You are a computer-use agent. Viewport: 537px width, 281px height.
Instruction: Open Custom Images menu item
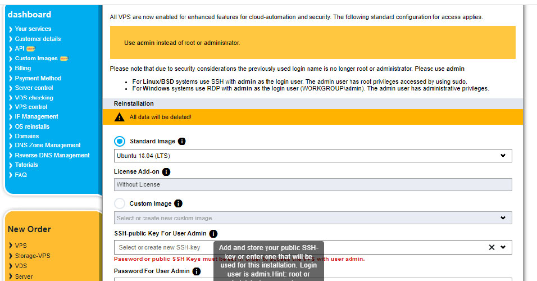[36, 58]
